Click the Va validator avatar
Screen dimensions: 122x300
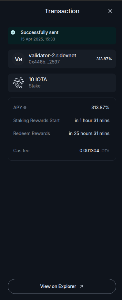pos(18,59)
